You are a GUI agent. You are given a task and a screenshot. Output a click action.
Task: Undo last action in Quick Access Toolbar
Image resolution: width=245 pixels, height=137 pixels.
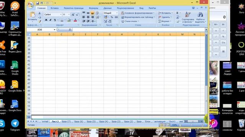pos(42,3)
